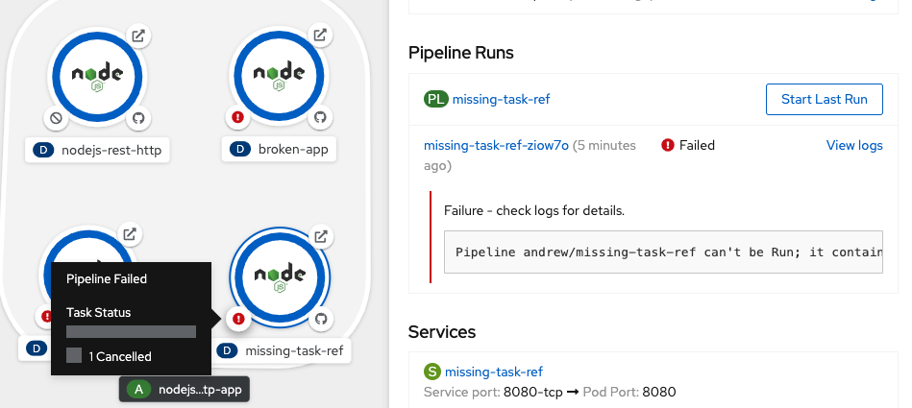Click GitHub source icon on broken-app
Image resolution: width=912 pixels, height=408 pixels.
click(x=322, y=117)
